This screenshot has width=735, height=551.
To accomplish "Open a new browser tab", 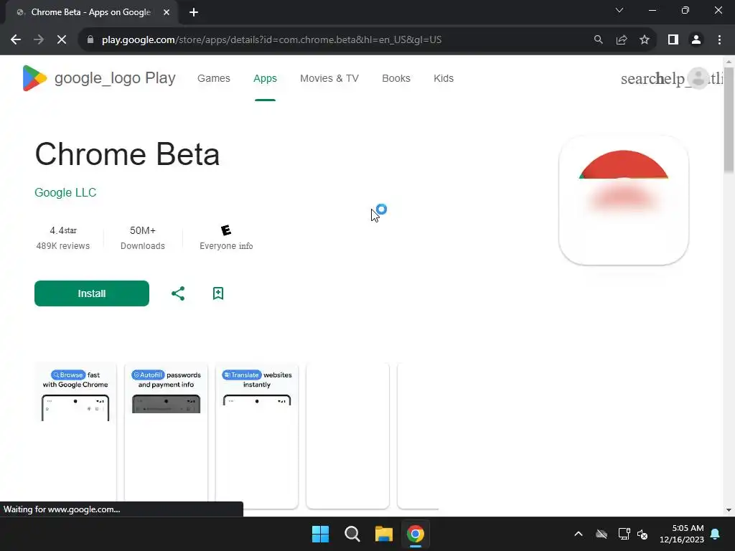I will (194, 12).
